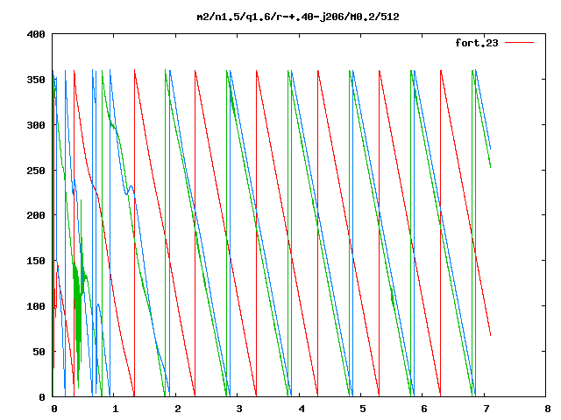
Task: Click the fort.23 legend label
Action: (477, 43)
